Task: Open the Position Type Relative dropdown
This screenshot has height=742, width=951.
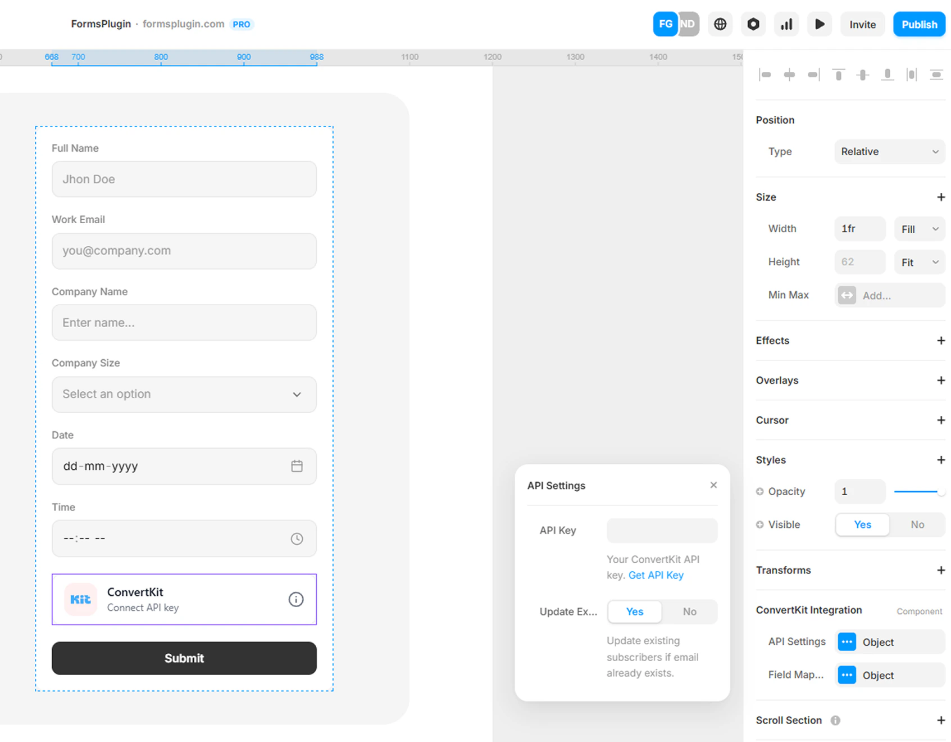Action: pyautogui.click(x=890, y=152)
